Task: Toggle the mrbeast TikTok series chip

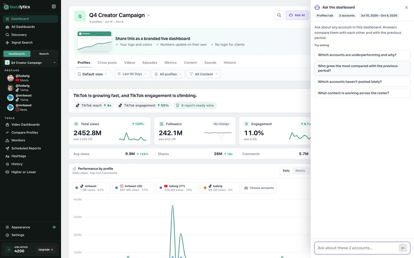Action: 92,188
